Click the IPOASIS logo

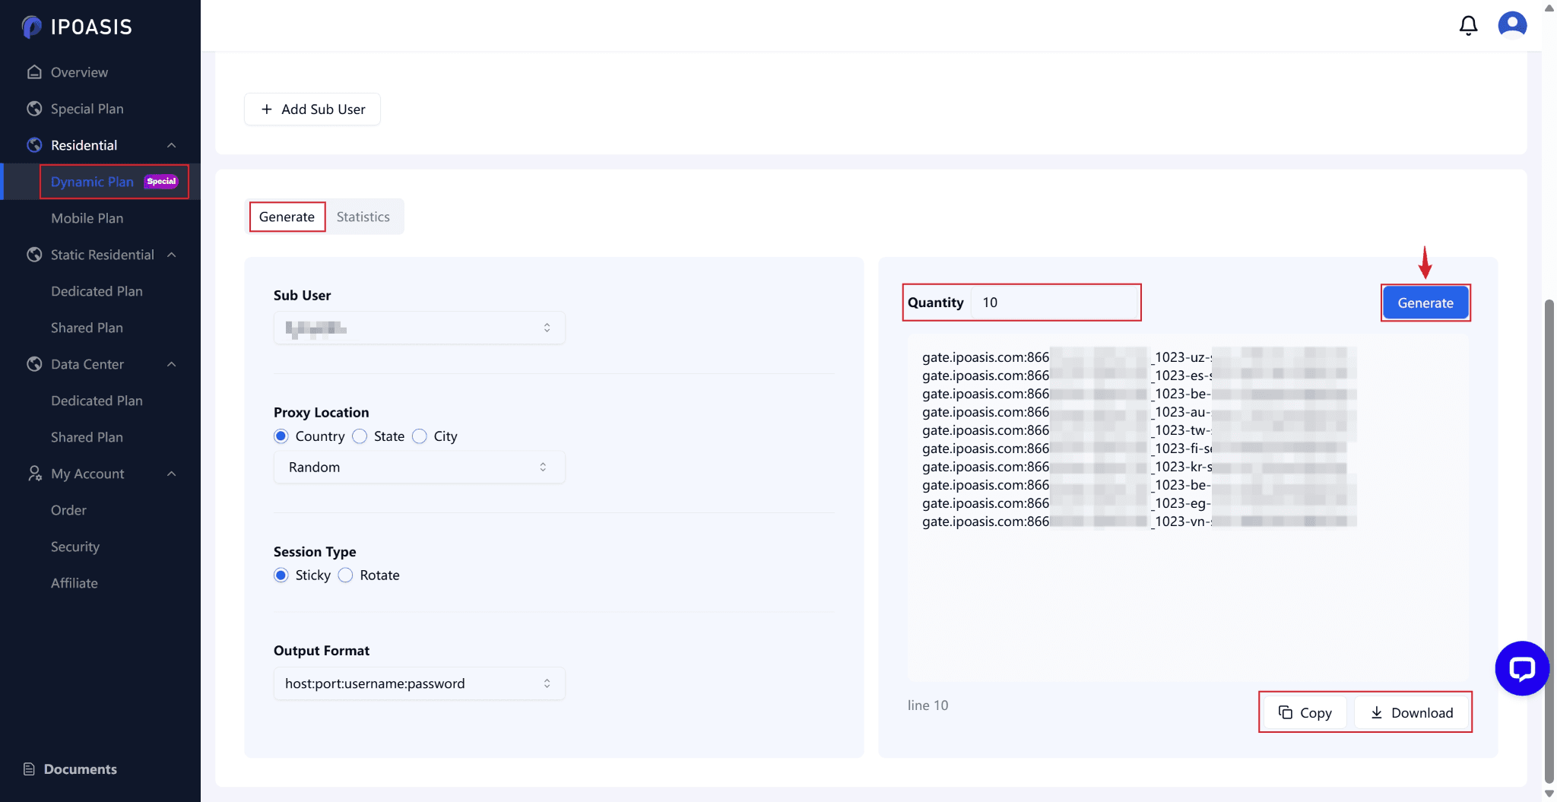[77, 27]
